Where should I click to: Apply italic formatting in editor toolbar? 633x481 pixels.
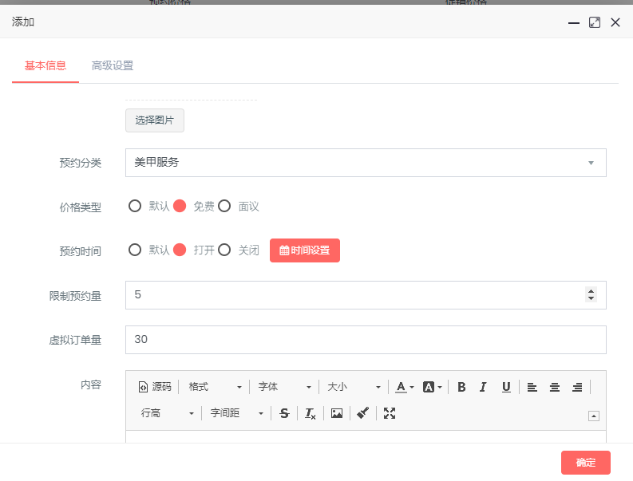click(x=483, y=387)
